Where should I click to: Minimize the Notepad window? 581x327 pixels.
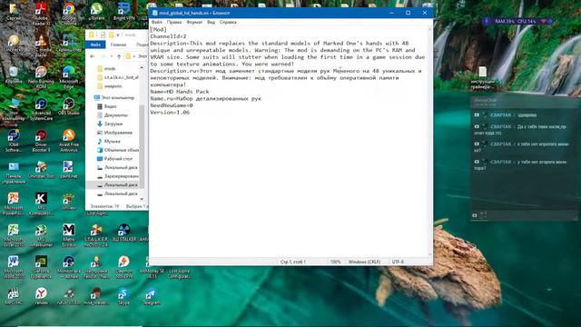[391, 13]
